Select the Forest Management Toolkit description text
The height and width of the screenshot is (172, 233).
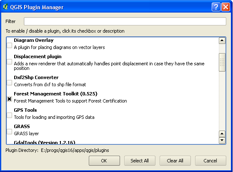click(70, 101)
